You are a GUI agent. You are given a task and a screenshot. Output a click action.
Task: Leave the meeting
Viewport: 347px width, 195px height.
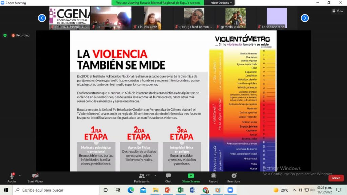336,178
